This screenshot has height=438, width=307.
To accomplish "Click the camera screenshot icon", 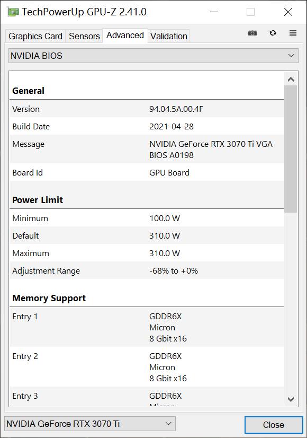I will coord(252,33).
